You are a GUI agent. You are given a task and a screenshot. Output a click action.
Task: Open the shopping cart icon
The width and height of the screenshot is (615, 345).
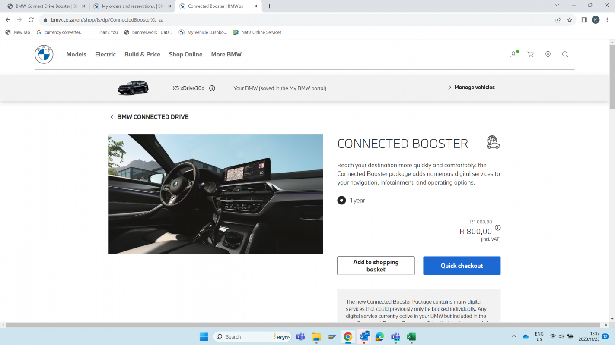[x=531, y=54]
